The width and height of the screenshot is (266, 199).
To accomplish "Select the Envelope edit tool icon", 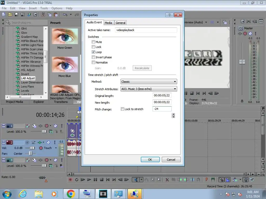I will 147,180.
